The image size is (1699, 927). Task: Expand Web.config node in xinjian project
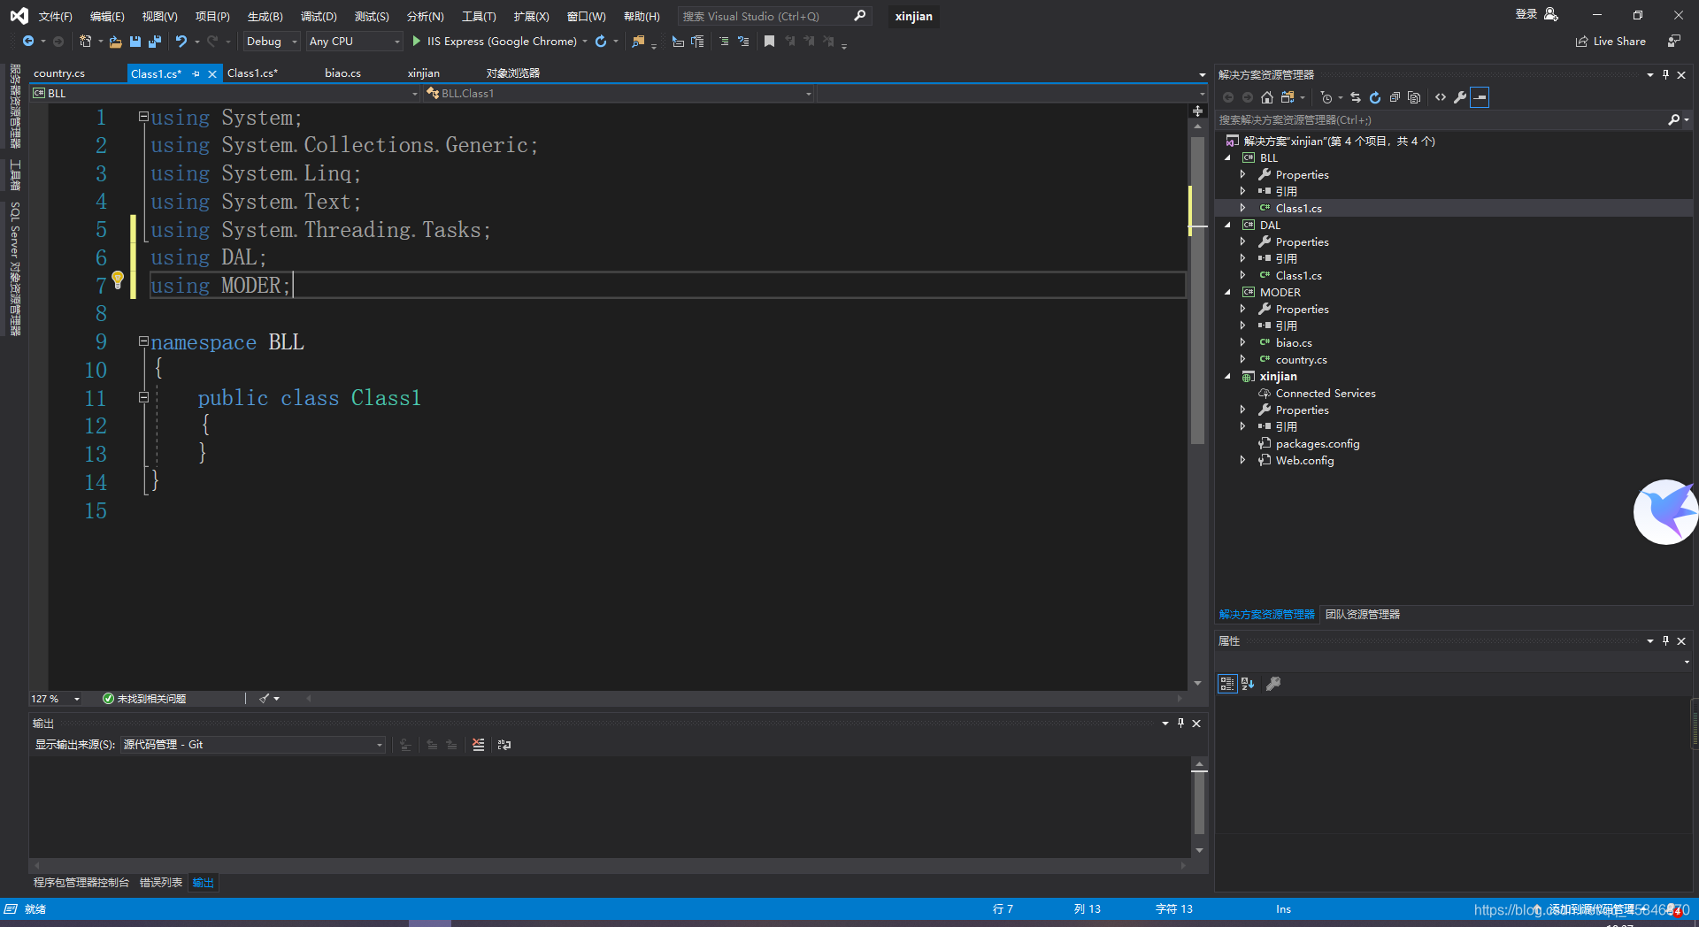click(1242, 460)
